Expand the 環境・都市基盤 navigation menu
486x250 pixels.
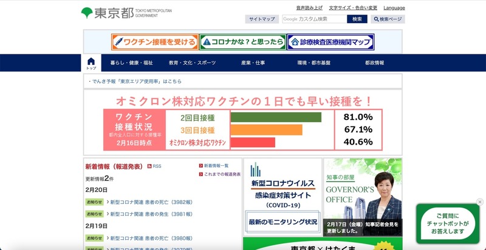tap(313, 63)
